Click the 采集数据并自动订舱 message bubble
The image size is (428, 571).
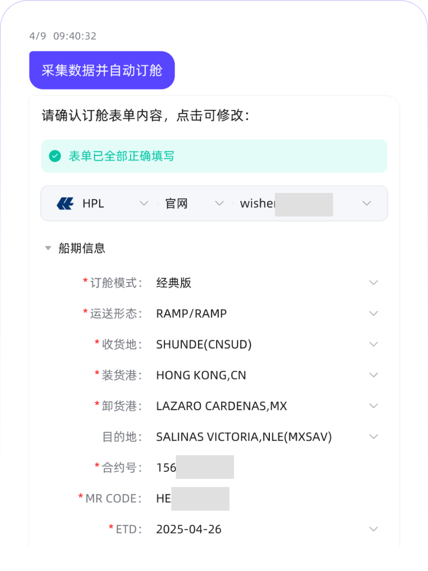pos(102,70)
